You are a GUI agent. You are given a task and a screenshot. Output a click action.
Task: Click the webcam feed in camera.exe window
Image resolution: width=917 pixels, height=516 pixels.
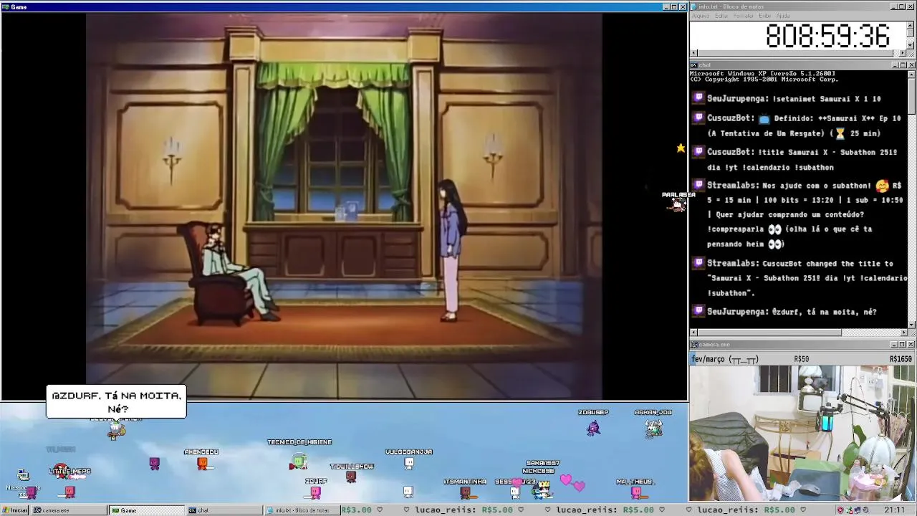click(802, 434)
